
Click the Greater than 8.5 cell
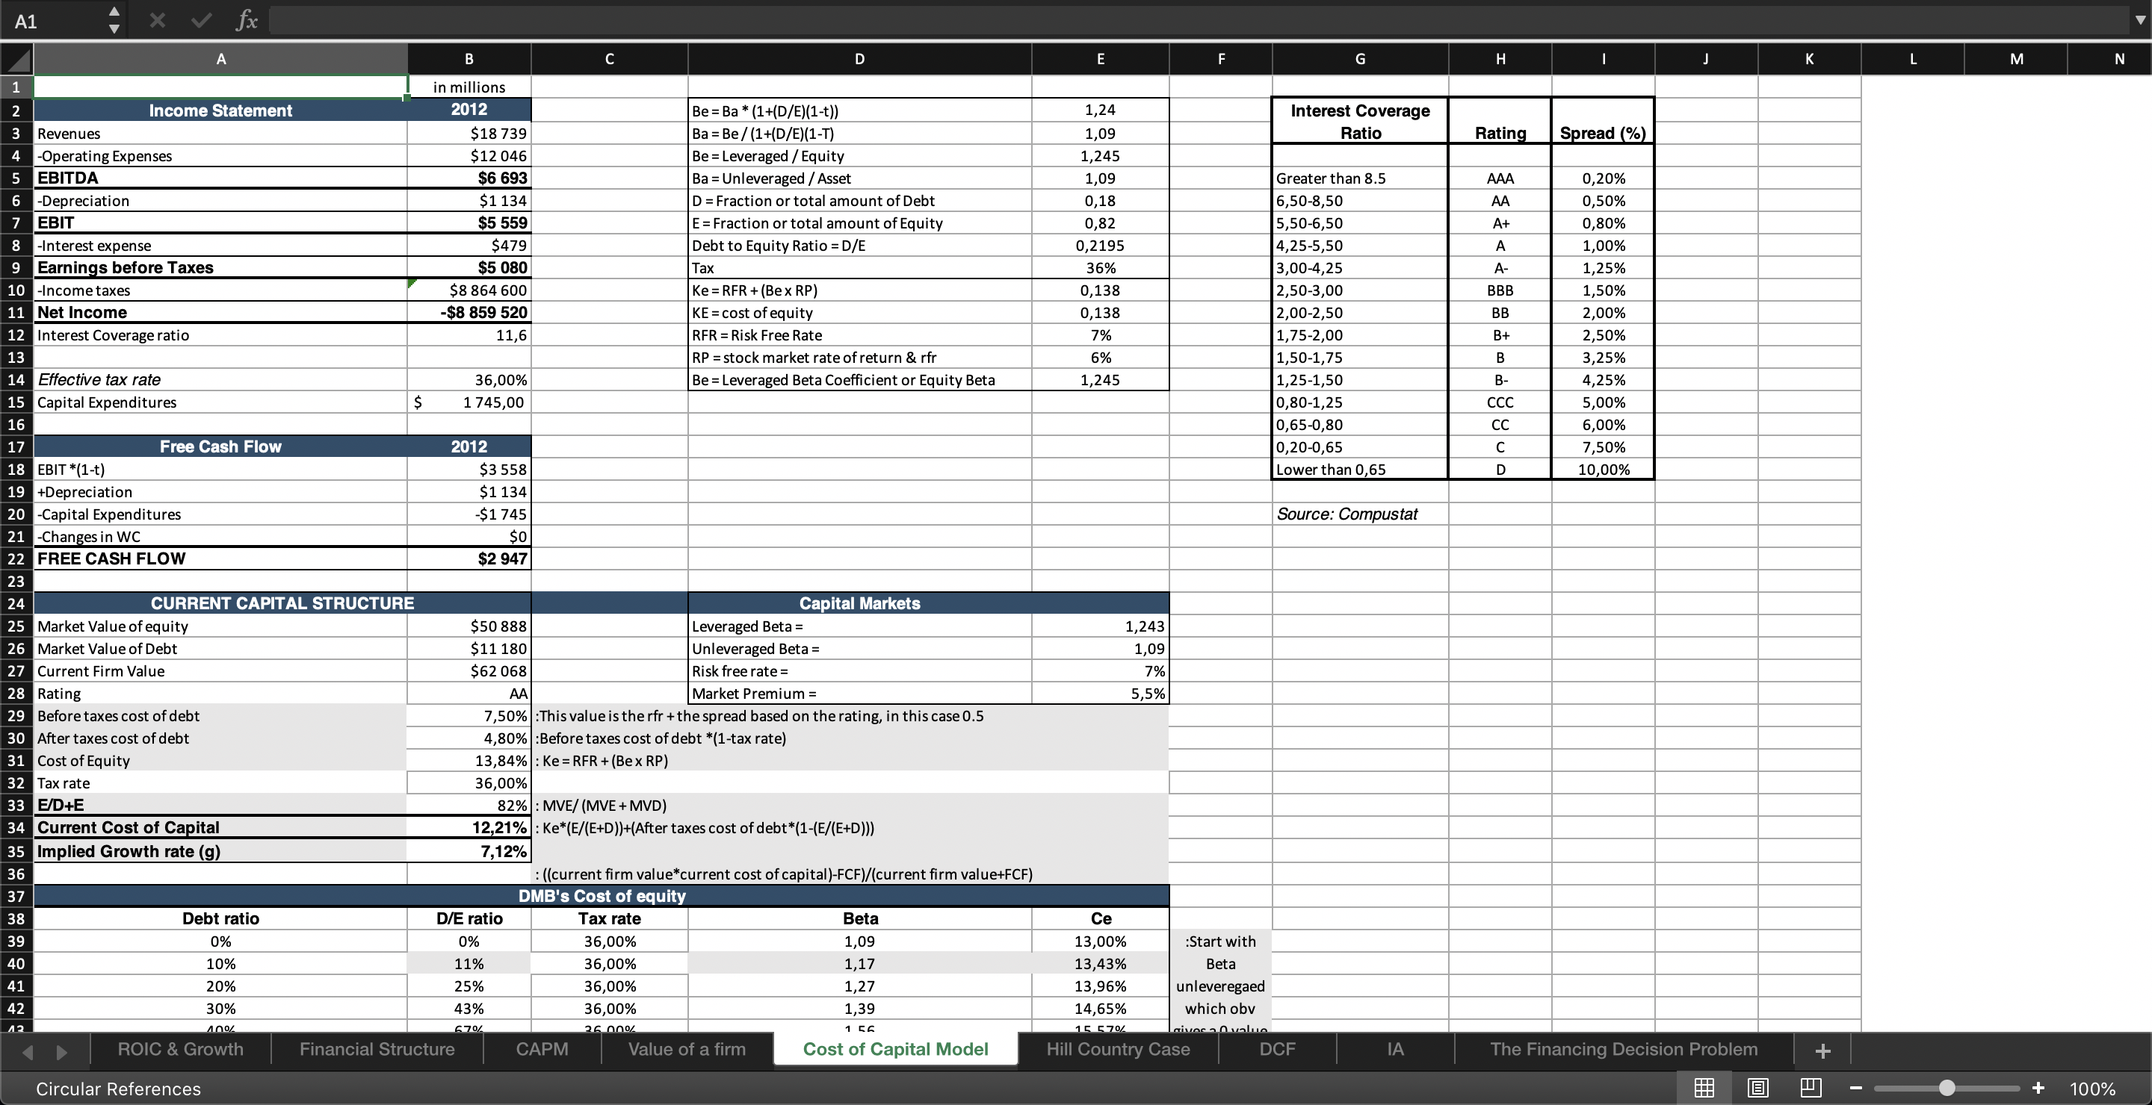click(x=1360, y=178)
